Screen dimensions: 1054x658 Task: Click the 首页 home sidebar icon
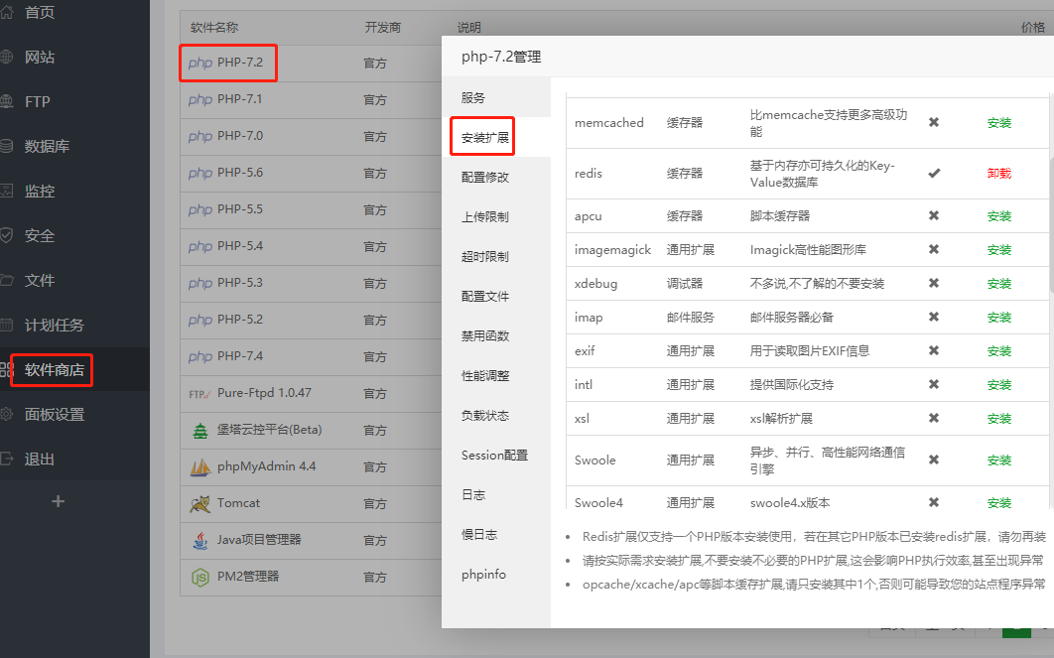6,12
